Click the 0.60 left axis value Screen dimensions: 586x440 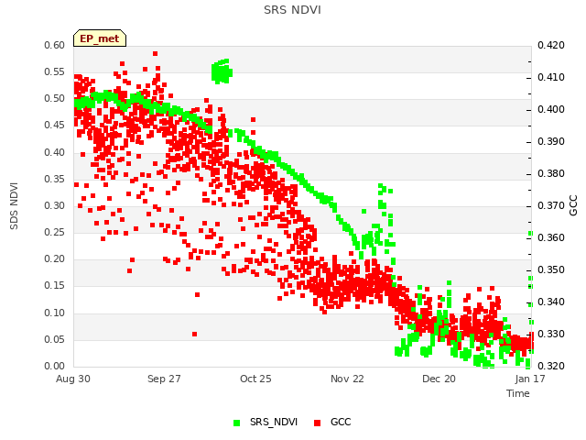point(55,45)
